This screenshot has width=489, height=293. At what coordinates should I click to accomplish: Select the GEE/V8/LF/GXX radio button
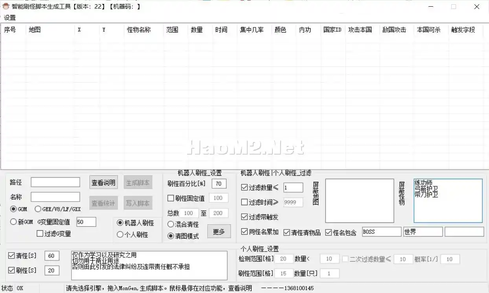(58, 209)
